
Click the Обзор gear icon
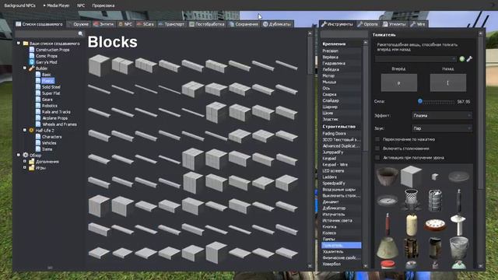coord(26,155)
